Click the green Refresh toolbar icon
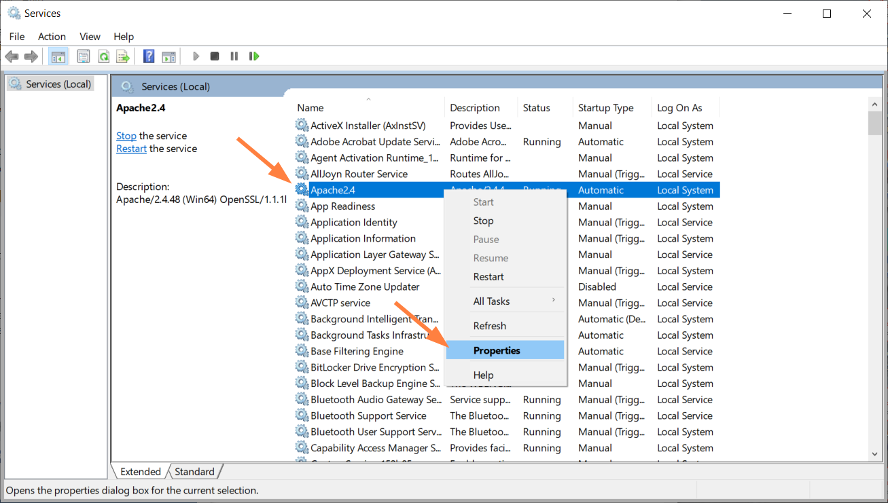The image size is (888, 503). tap(103, 56)
